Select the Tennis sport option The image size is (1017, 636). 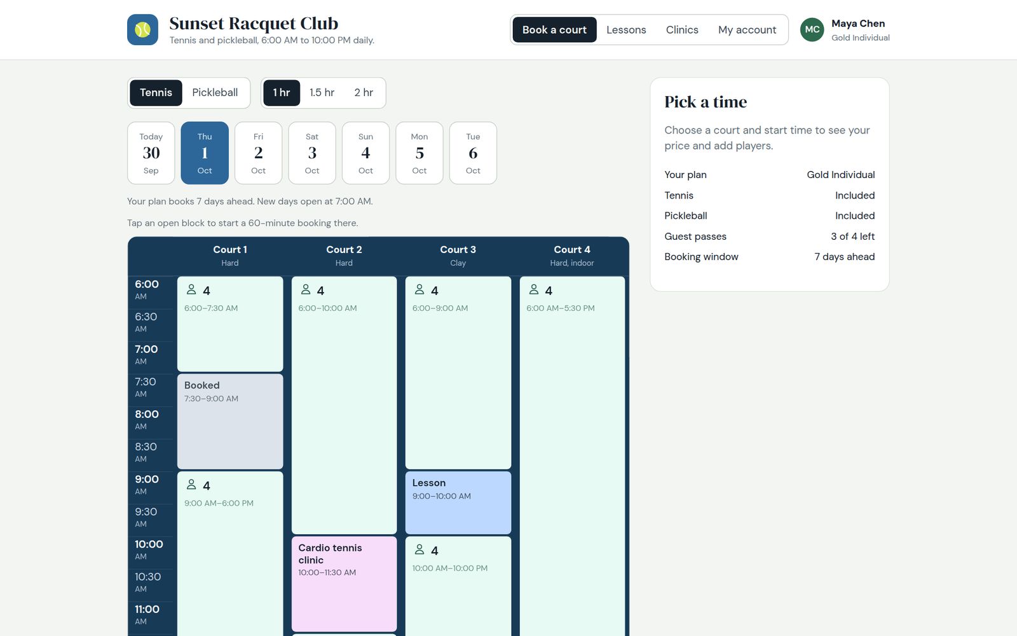pos(156,93)
